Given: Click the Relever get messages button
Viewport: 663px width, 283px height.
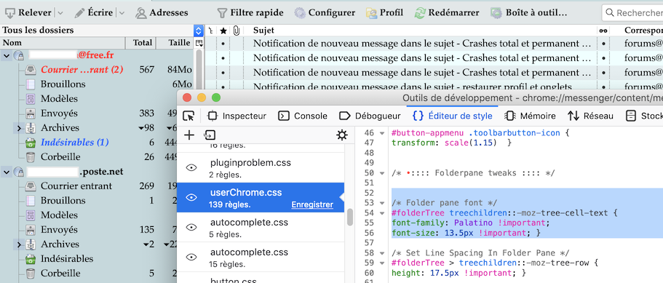Looking at the screenshot, I should (x=29, y=12).
